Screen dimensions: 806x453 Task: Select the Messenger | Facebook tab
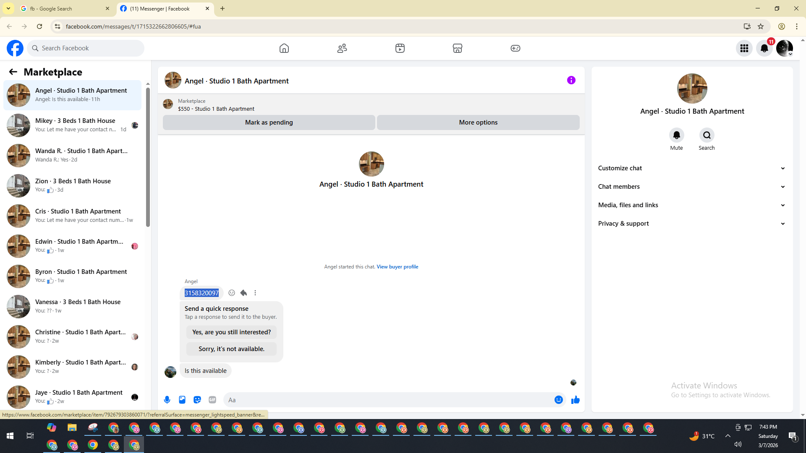[165, 8]
